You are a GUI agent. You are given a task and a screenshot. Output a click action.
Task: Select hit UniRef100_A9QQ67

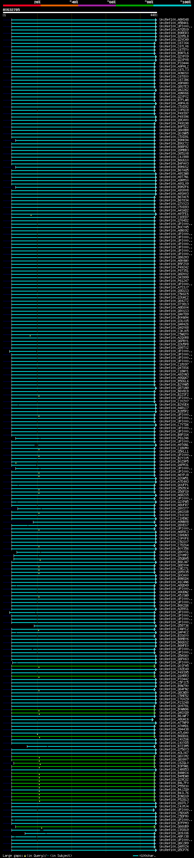tap(174, 378)
